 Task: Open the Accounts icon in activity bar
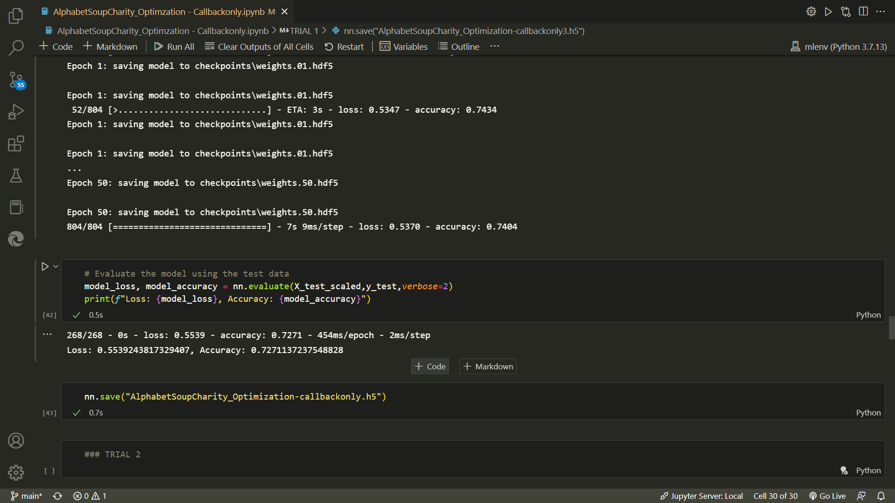coord(16,441)
